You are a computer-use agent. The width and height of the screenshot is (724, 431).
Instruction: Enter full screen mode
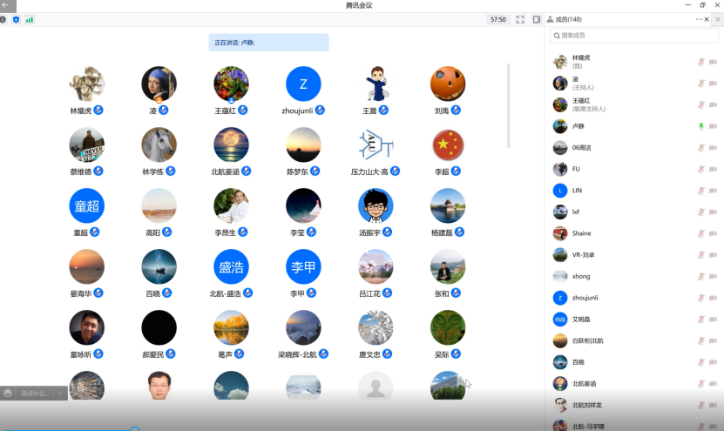pyautogui.click(x=520, y=19)
